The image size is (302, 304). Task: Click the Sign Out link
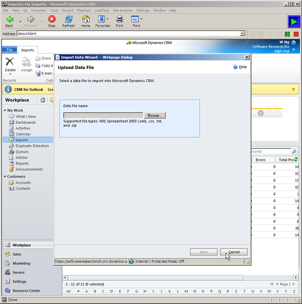click(x=282, y=51)
